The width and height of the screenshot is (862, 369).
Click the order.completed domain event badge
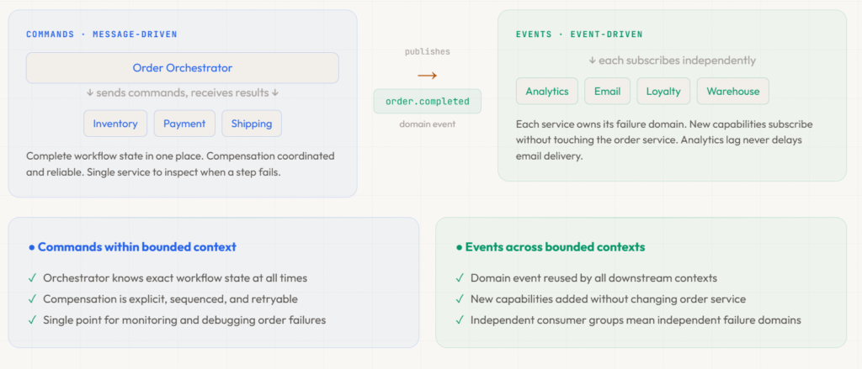428,102
